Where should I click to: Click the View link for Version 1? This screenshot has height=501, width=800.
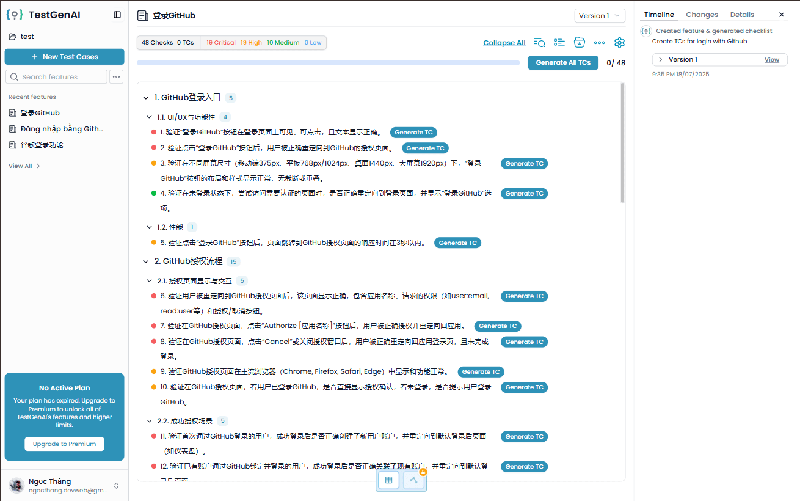click(772, 60)
